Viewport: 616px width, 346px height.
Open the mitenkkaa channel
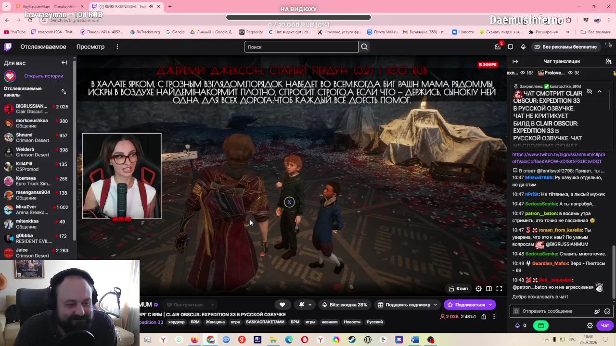(x=36, y=224)
